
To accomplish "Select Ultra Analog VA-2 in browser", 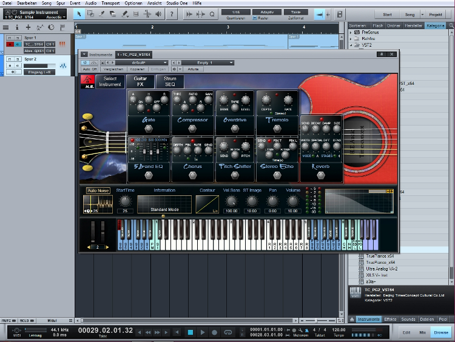I will pyautogui.click(x=382, y=269).
